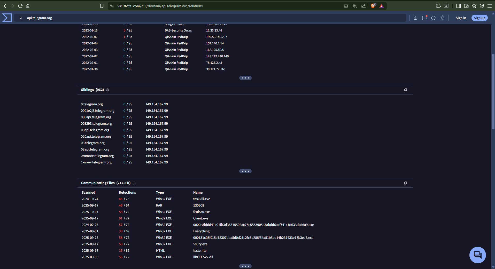This screenshot has height=269, width=495.
Task: Open the file named Client.exe
Action: [200, 218]
